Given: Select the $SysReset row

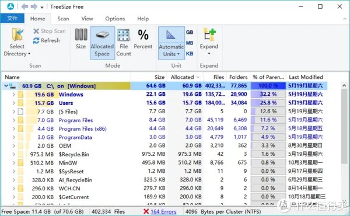Looking at the screenshot, I should pyautogui.click(x=164, y=171).
